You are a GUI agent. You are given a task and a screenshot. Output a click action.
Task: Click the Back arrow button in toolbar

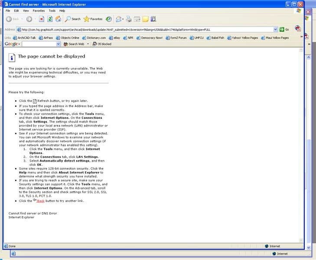[x=12, y=19]
